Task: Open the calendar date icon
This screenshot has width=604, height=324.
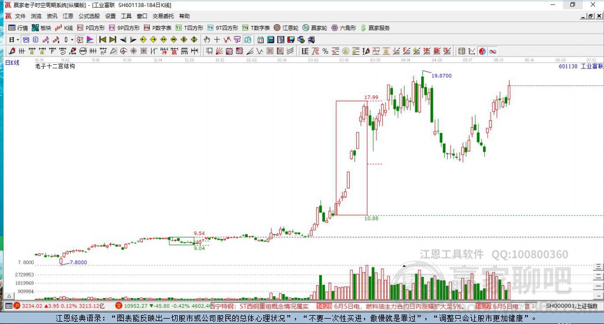Action: tap(260, 39)
